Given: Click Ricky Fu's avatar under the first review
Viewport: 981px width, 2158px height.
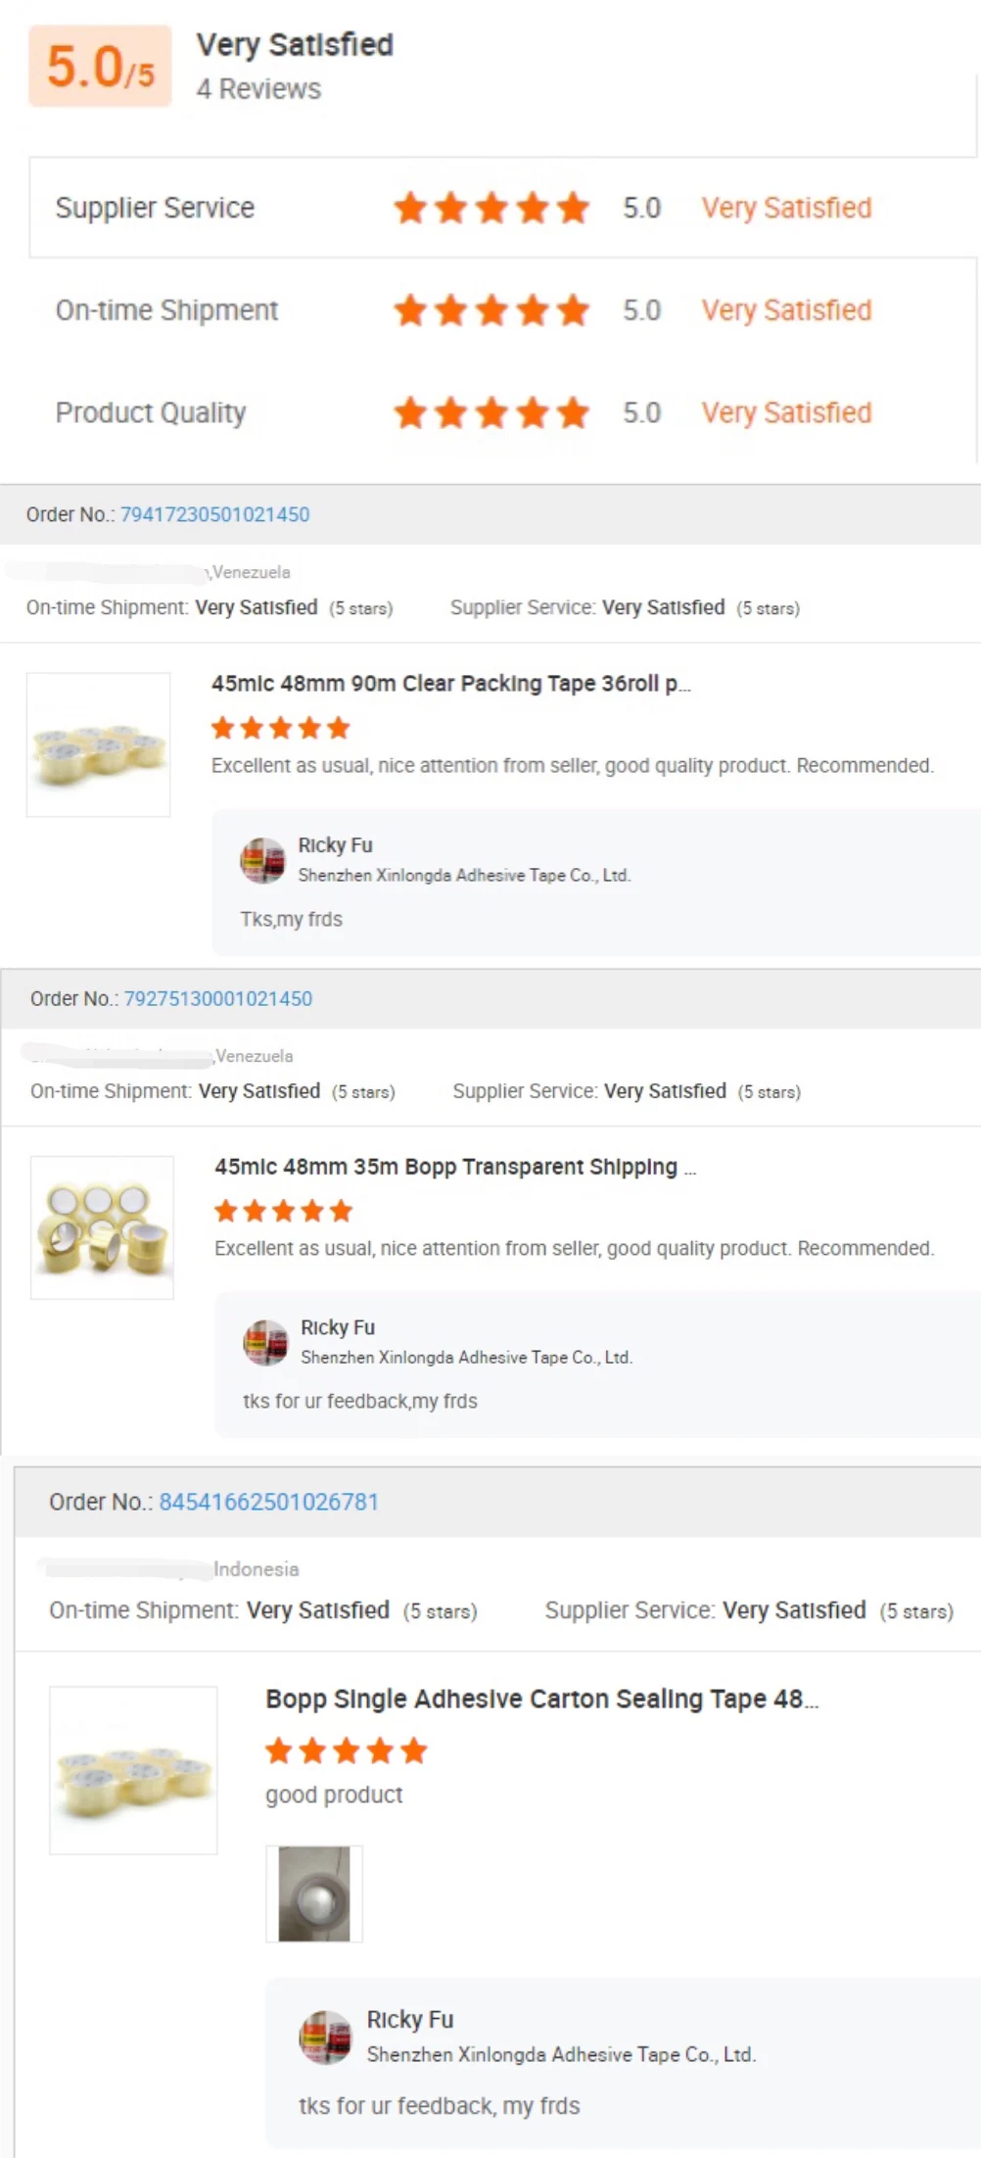Looking at the screenshot, I should 262,860.
